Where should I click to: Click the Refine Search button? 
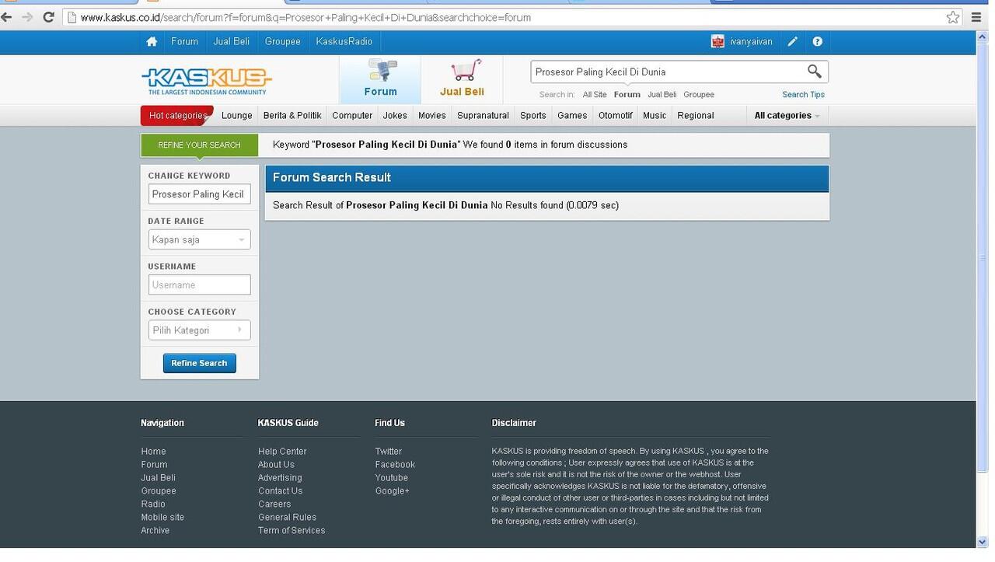pyautogui.click(x=199, y=363)
